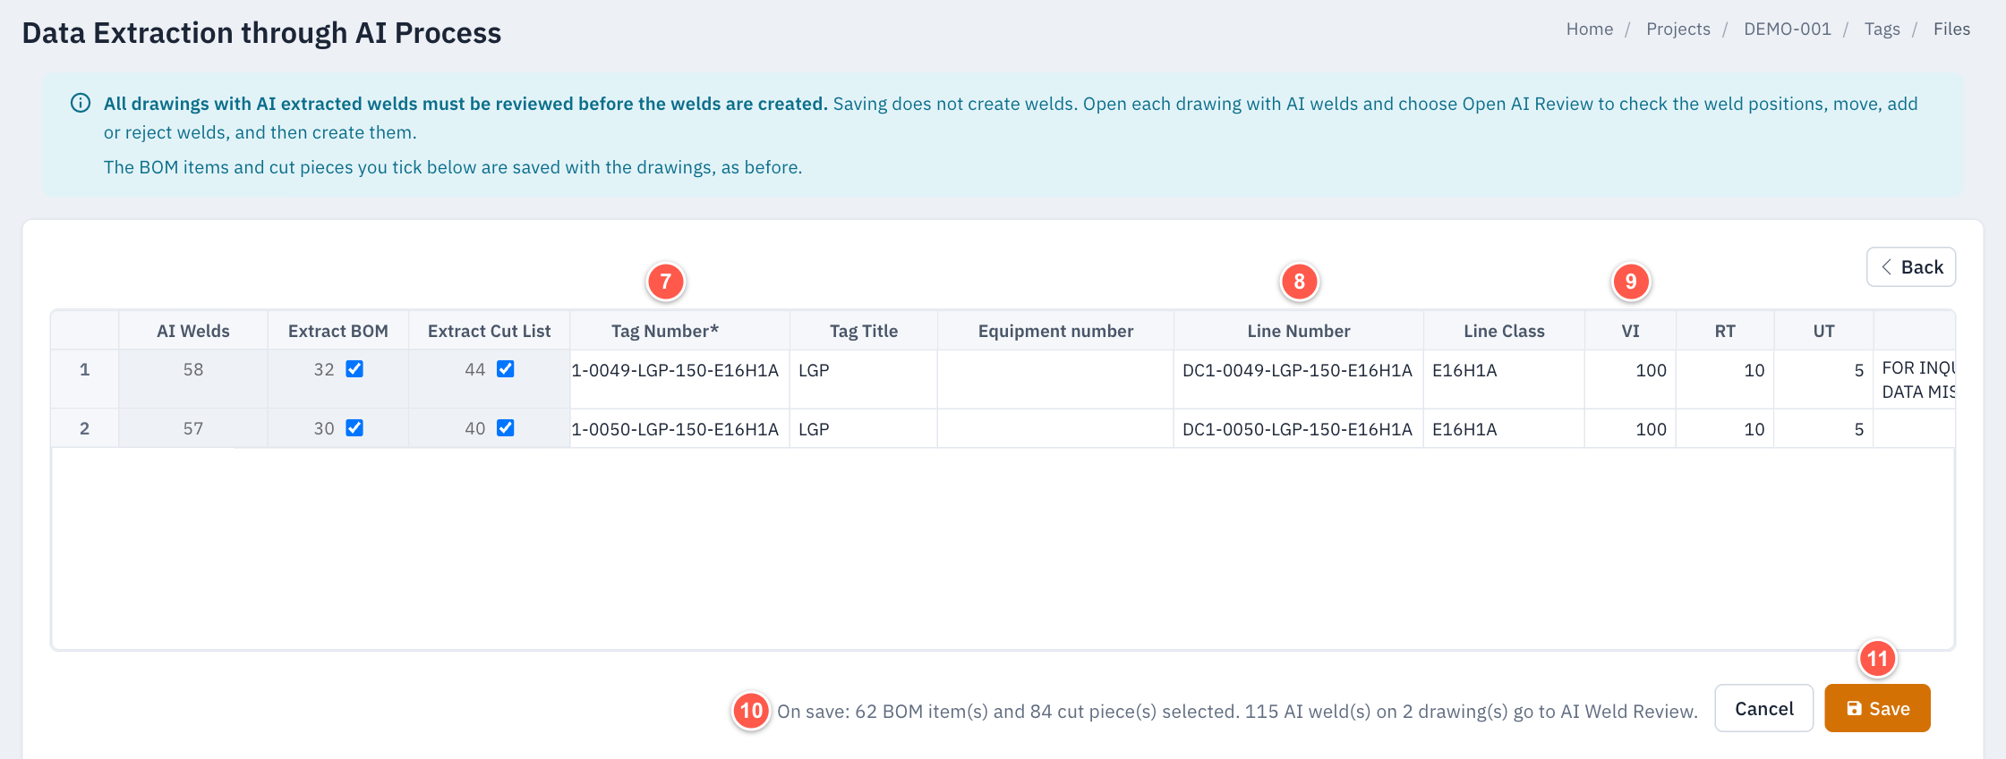Click the UT column header

tap(1824, 331)
